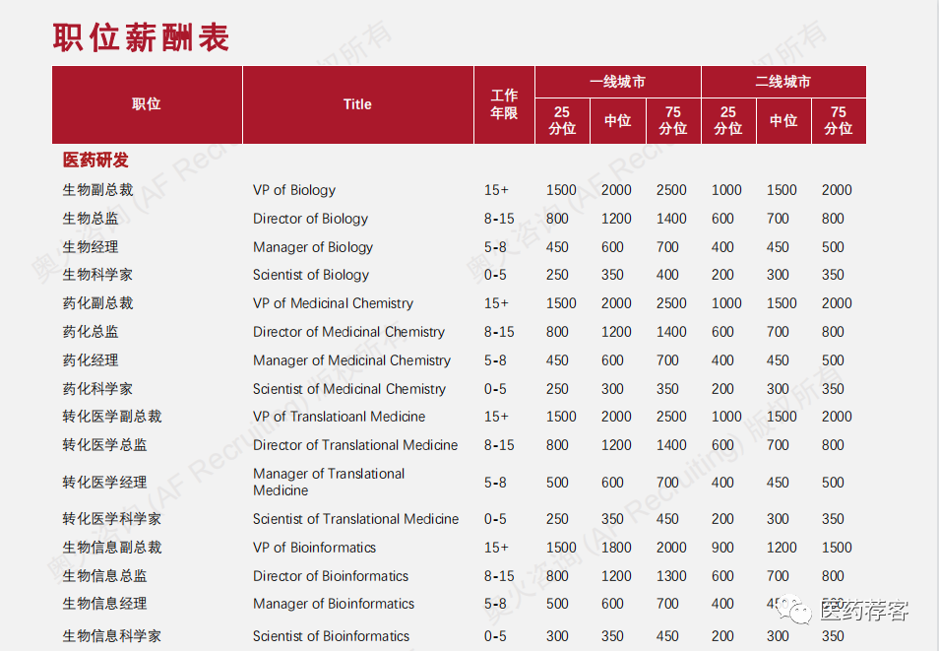The image size is (939, 651).
Task: Click the 职位薪酬表 page title
Action: 142,37
